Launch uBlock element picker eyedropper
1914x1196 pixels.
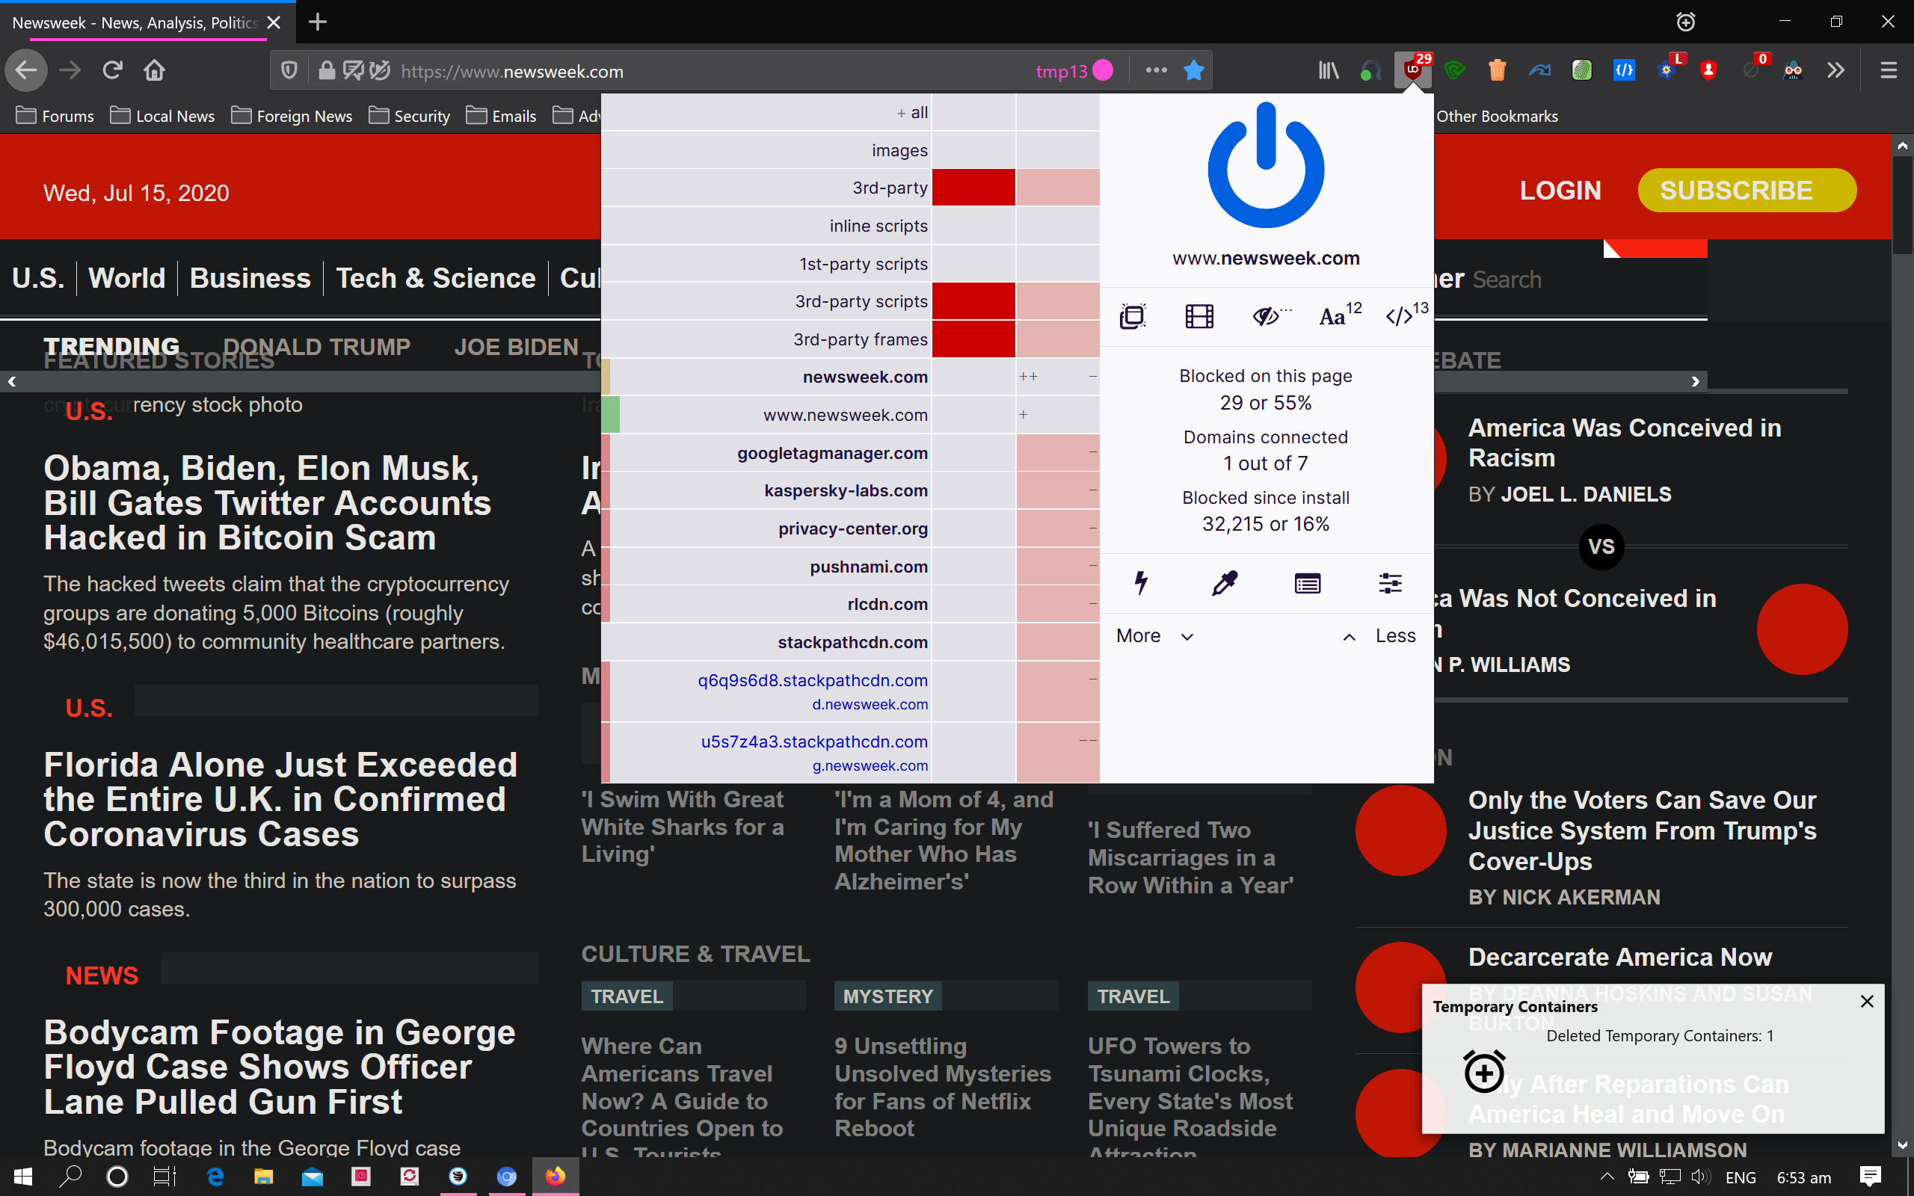coord(1225,583)
